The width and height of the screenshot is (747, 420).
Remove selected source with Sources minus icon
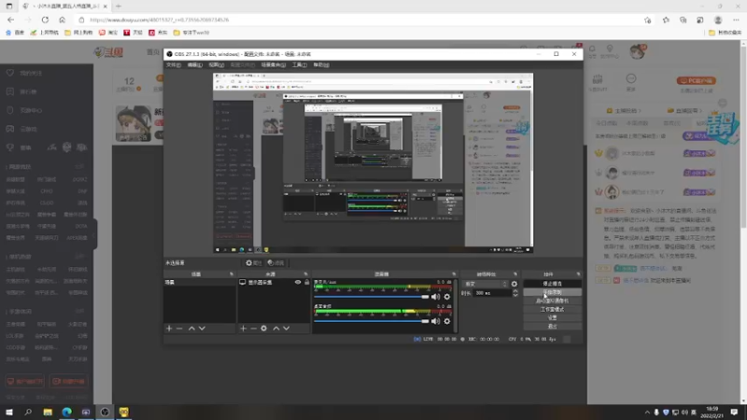253,329
